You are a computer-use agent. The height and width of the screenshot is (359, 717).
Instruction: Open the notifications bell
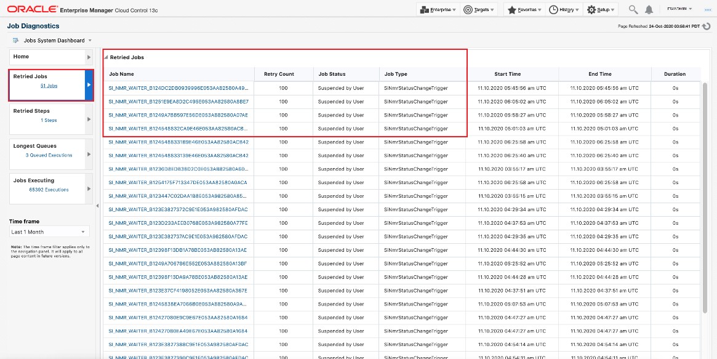pos(649,10)
